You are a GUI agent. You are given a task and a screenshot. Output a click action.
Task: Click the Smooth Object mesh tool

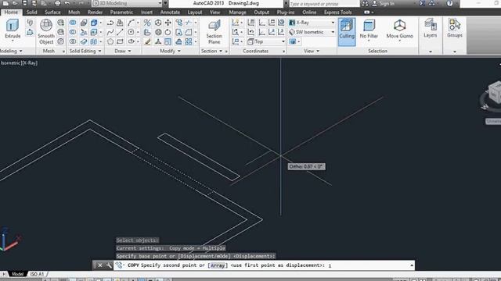click(x=46, y=31)
